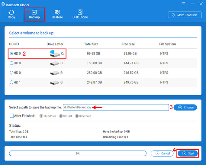This screenshot has height=165, width=206.
Task: Open the Copy tool
Action: pyautogui.click(x=11, y=14)
